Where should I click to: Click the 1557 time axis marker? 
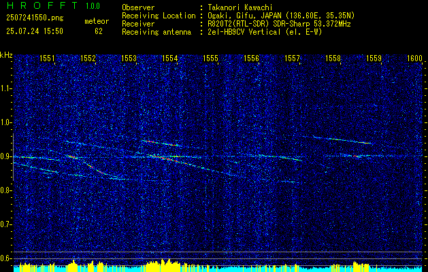coord(292,58)
